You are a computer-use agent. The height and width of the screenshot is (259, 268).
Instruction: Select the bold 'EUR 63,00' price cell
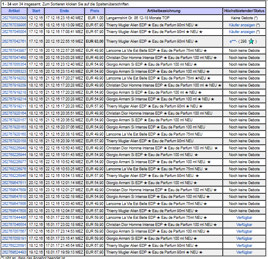pyautogui.click(x=95, y=41)
